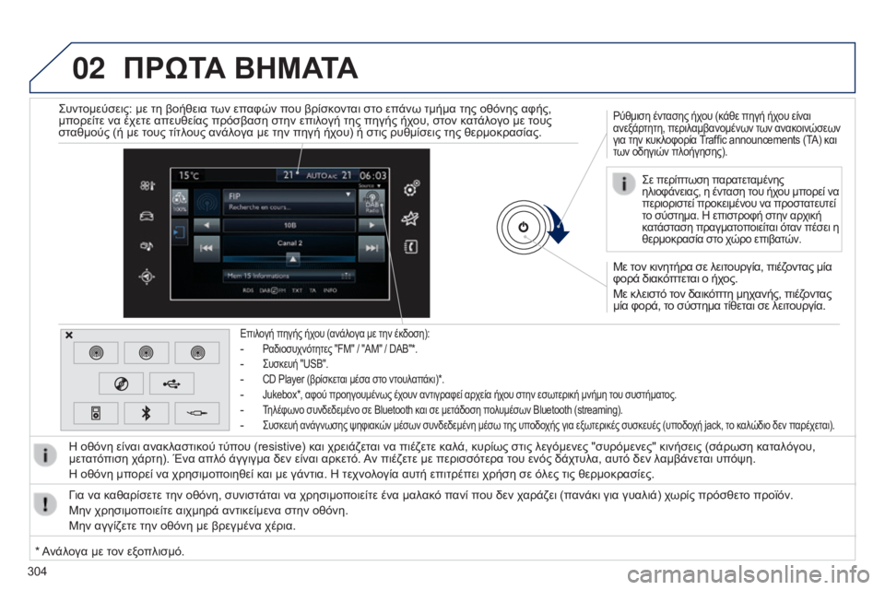Click the page number 304
The width and height of the screenshot is (885, 590).
pyautogui.click(x=37, y=572)
